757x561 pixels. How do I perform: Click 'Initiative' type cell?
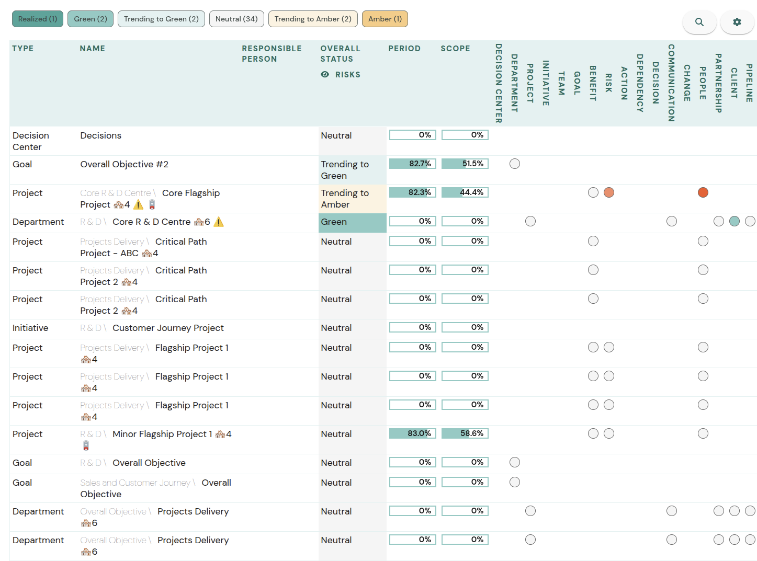click(x=30, y=328)
